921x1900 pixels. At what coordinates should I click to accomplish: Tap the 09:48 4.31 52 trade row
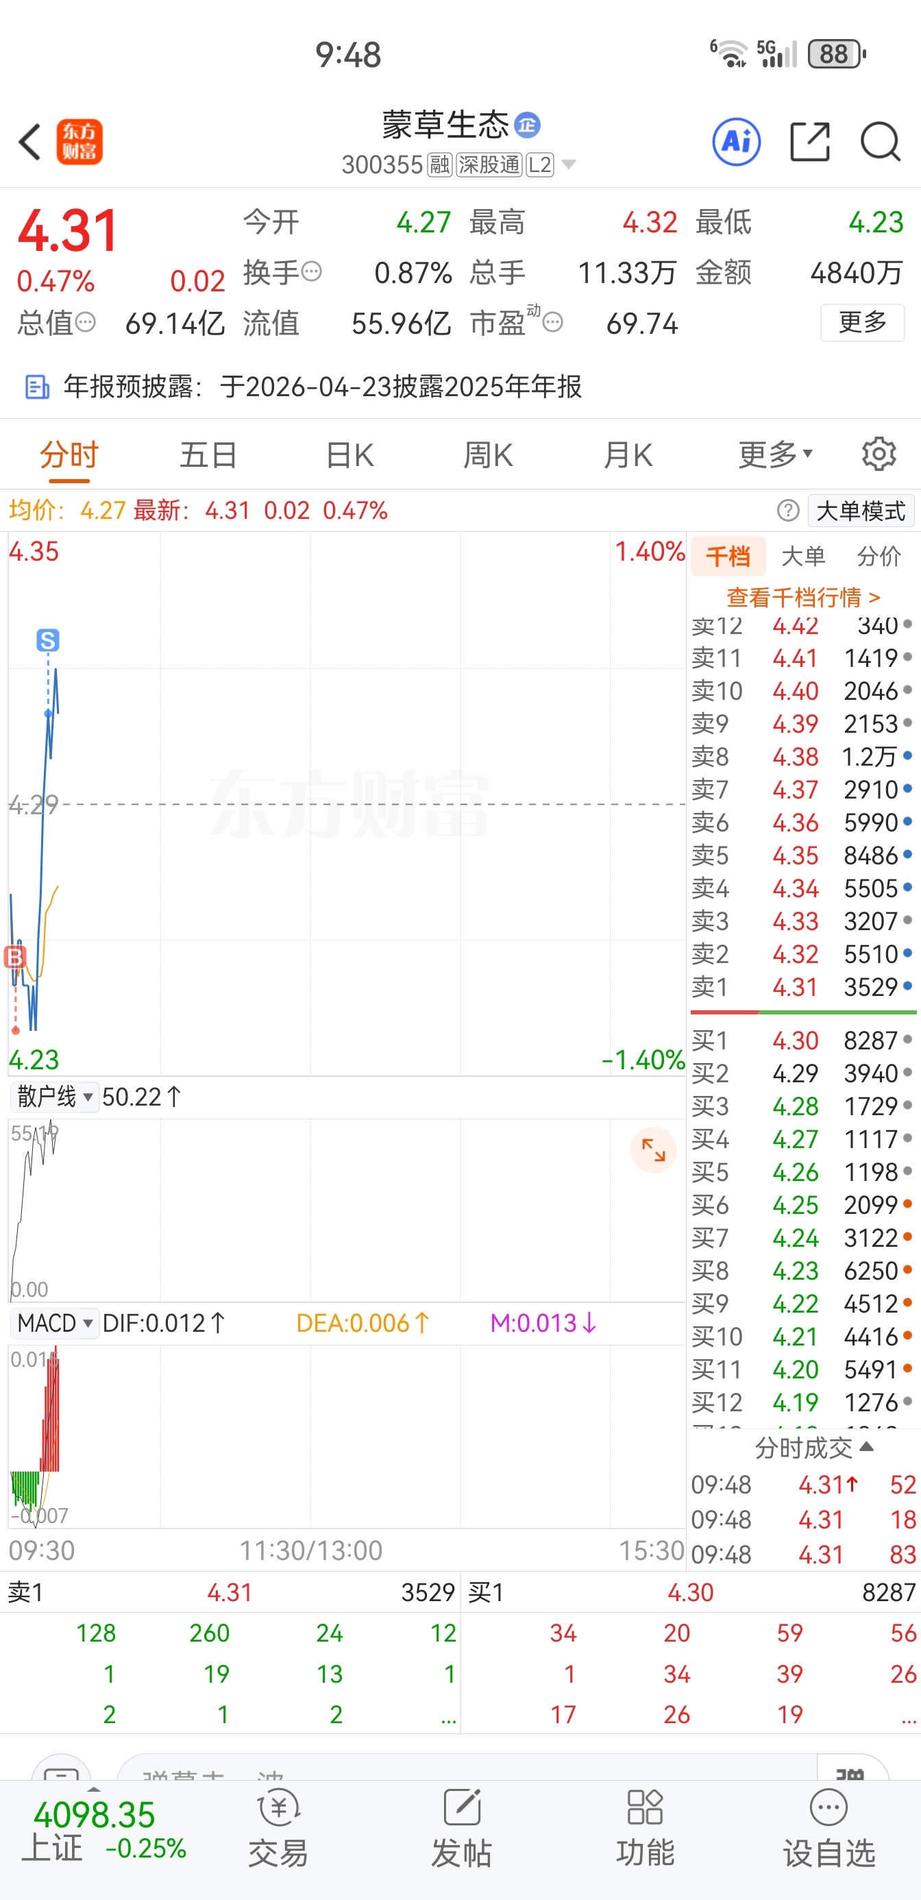[803, 1485]
